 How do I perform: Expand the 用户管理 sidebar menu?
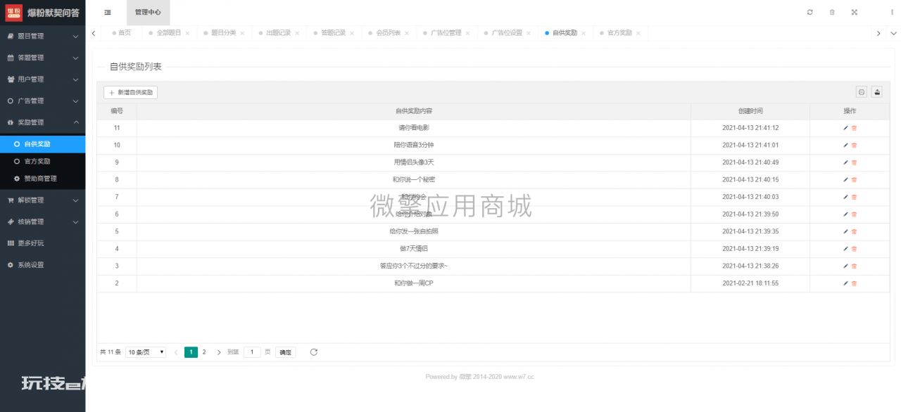tap(42, 79)
